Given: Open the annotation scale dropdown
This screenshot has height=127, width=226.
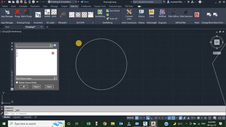Looking at the screenshot, I should click(x=193, y=118).
